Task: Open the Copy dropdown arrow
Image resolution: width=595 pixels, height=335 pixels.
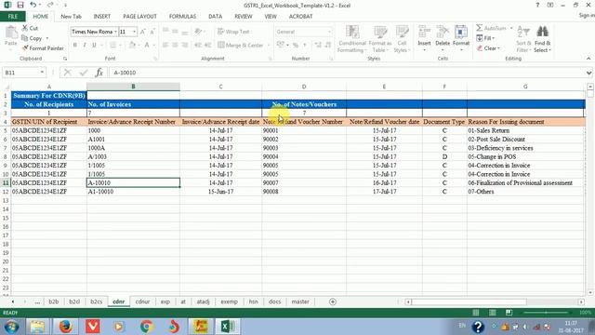Action: point(47,38)
